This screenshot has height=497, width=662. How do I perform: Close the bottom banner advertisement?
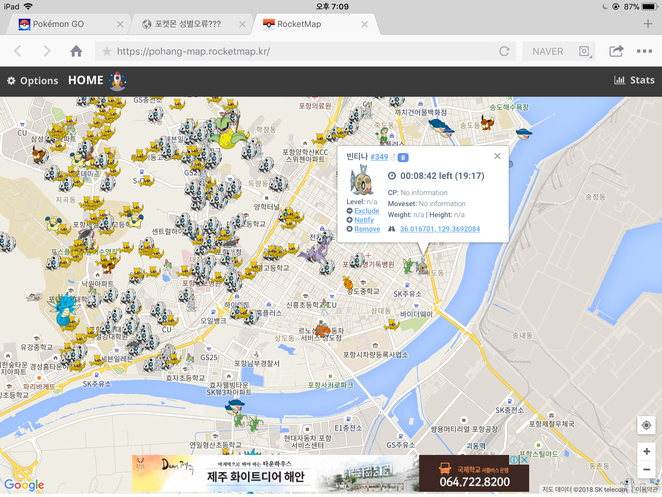click(x=524, y=459)
